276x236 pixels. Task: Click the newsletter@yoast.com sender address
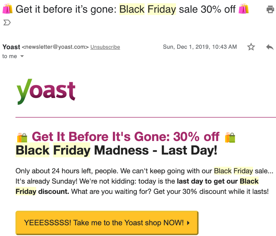coord(55,47)
